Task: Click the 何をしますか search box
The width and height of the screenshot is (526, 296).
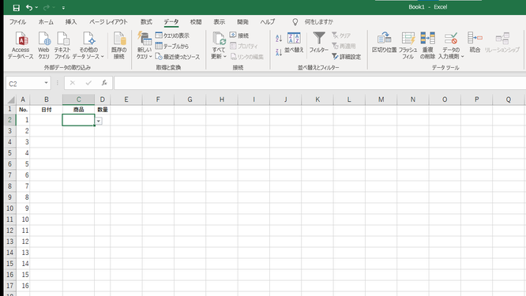Action: 319,22
